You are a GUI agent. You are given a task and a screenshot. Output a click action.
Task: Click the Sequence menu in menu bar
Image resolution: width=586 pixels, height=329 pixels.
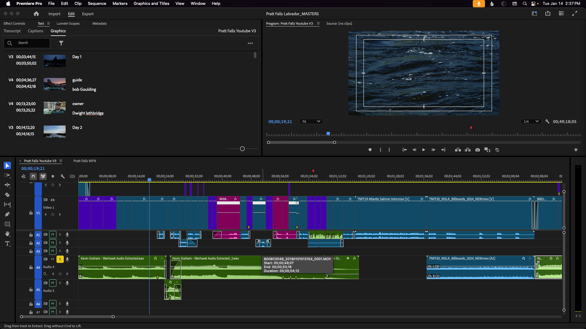coord(96,3)
